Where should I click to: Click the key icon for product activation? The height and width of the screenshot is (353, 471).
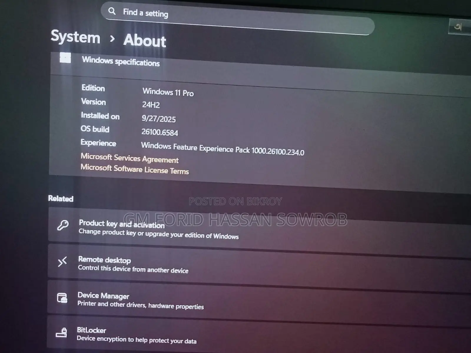click(x=63, y=225)
